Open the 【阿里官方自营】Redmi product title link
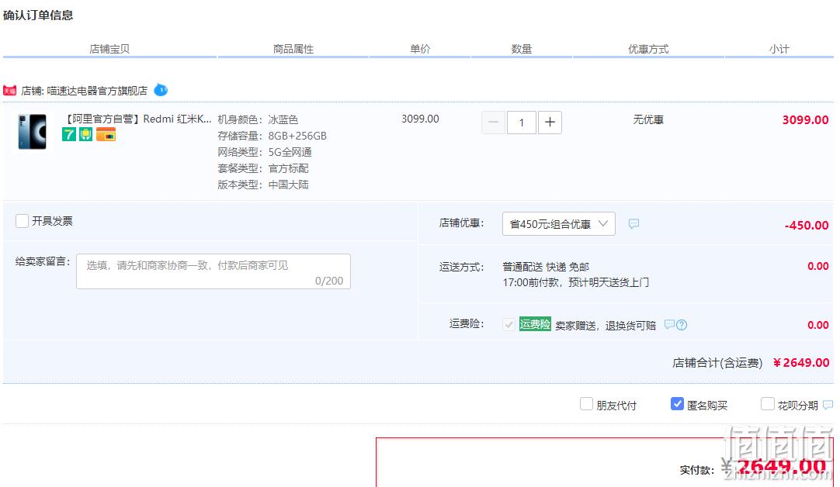 pos(137,119)
